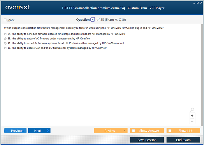Viewport: 204px width, 145px height.
Task: Click the question number input box
Action: point(93,20)
